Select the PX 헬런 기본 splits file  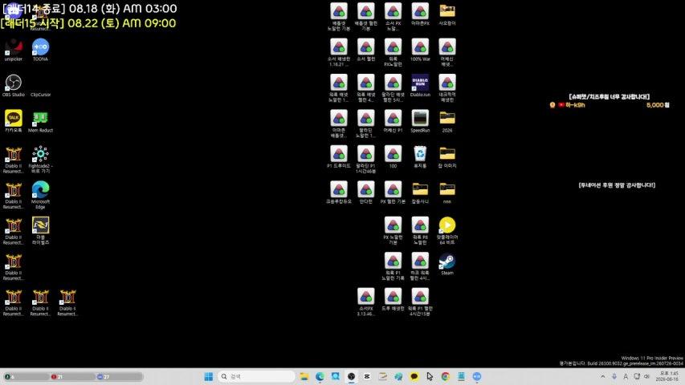point(393,193)
